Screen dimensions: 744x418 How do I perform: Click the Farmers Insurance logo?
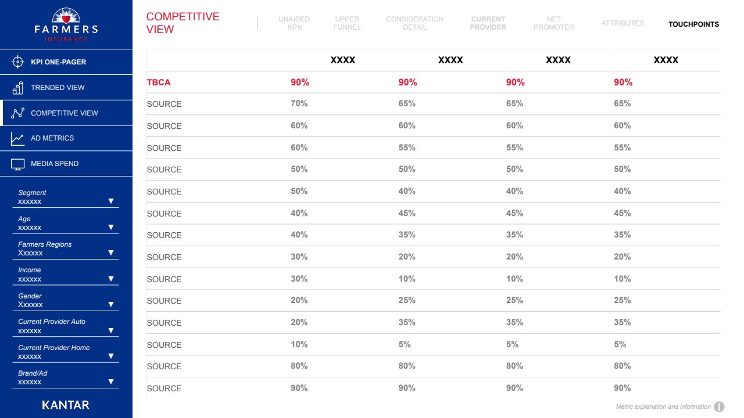click(x=66, y=24)
